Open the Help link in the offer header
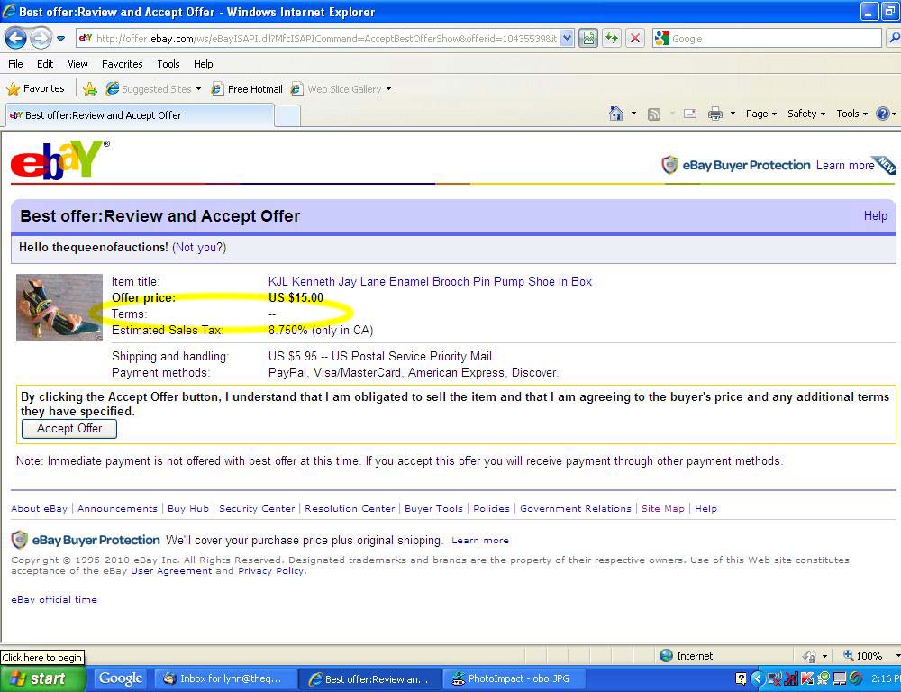This screenshot has height=692, width=901. click(875, 215)
